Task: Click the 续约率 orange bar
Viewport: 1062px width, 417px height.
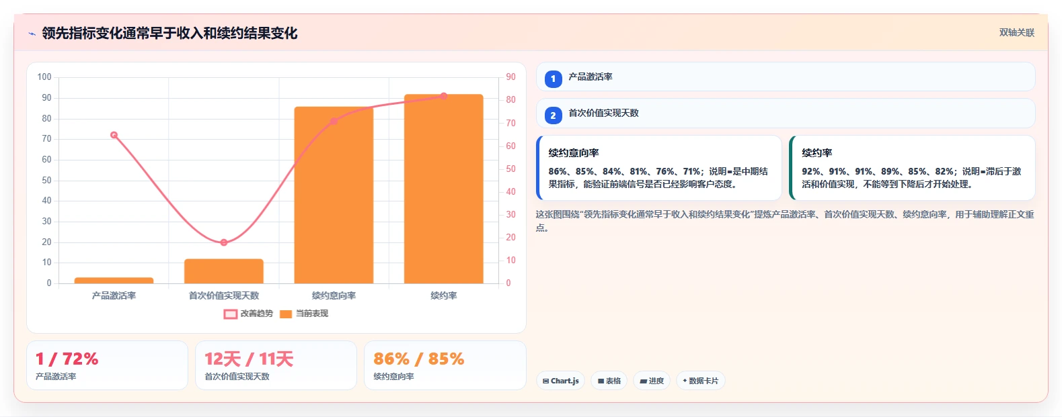Action: [444, 189]
